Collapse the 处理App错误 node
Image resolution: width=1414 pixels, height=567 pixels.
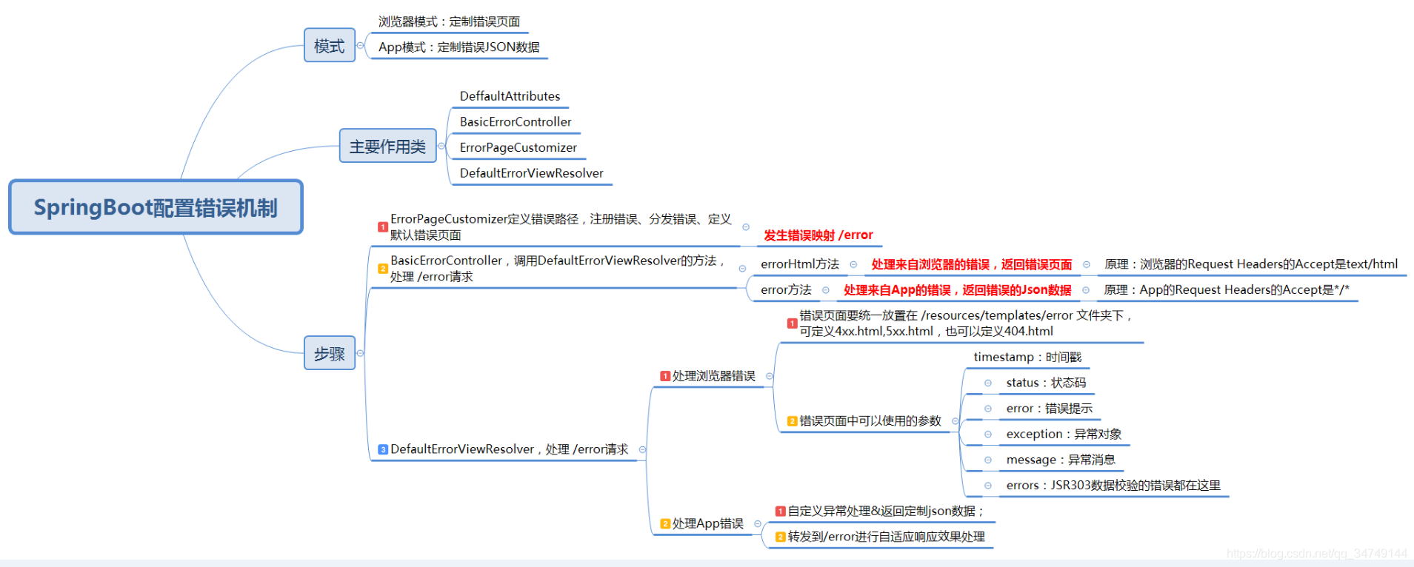[758, 523]
